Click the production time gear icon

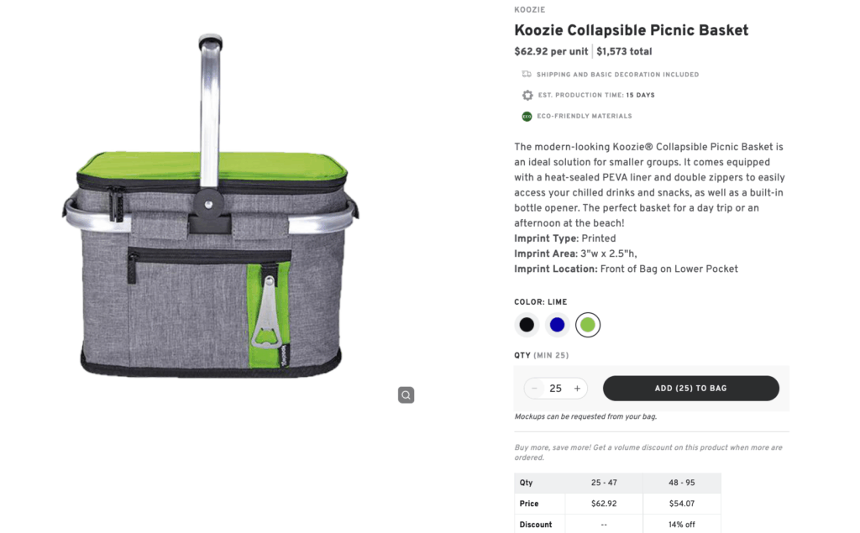click(x=527, y=95)
